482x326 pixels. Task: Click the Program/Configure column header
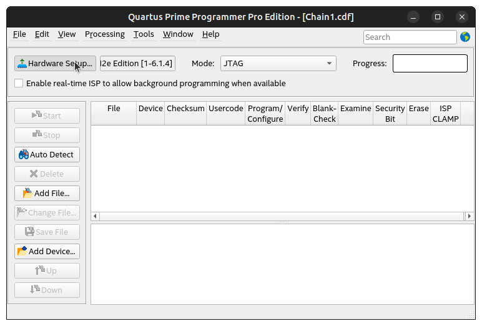[x=265, y=114]
